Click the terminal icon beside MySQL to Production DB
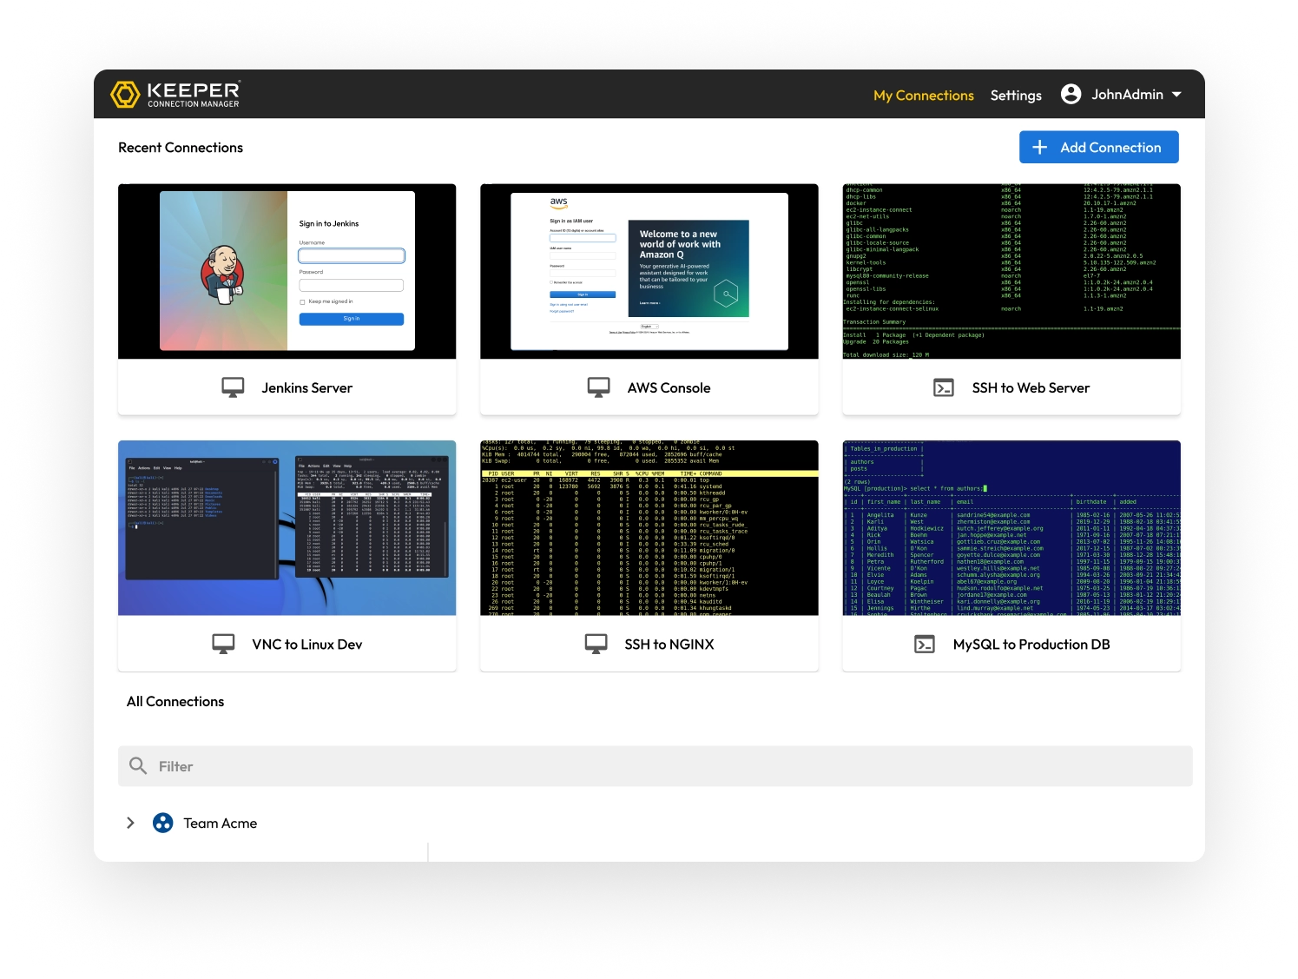The width and height of the screenshot is (1298, 979). pos(925,644)
